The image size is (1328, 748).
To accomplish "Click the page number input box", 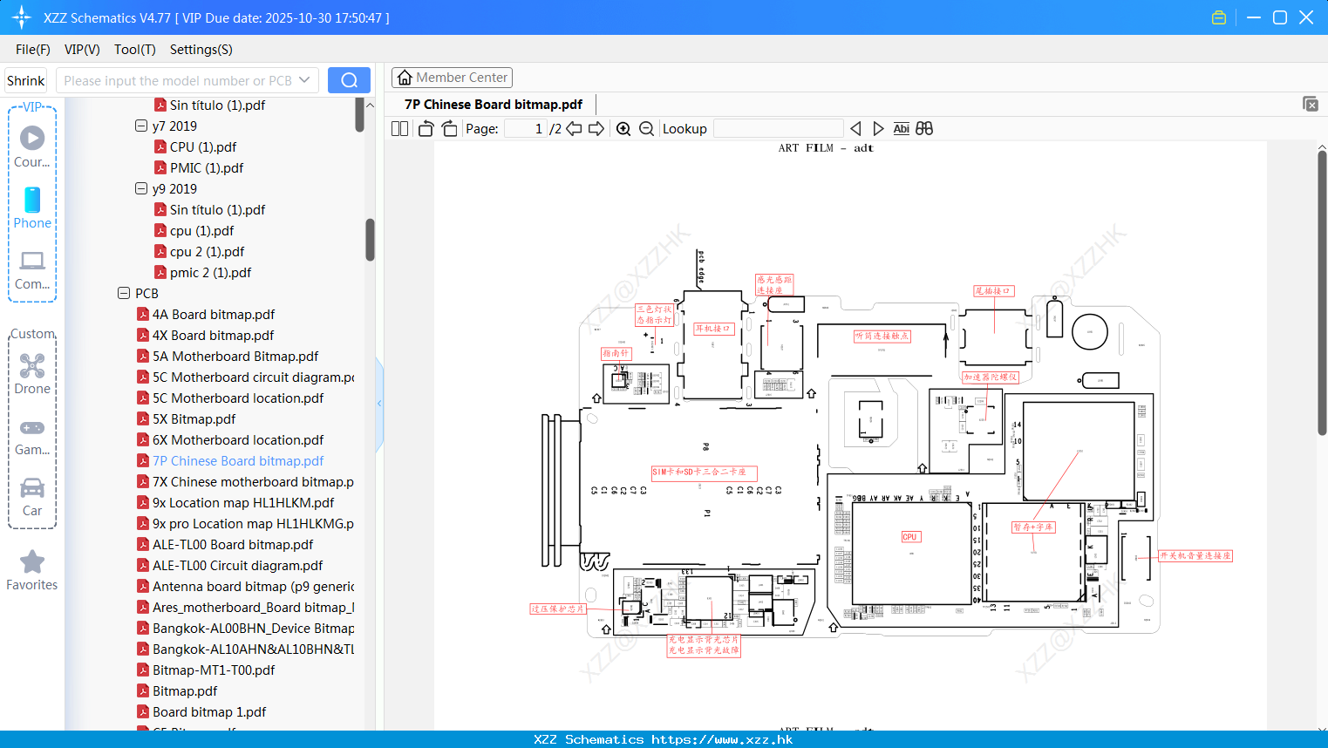I will pyautogui.click(x=525, y=129).
